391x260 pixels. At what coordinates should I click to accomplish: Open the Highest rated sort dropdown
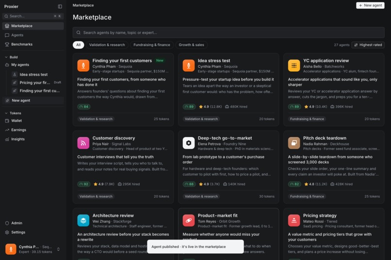click(368, 45)
